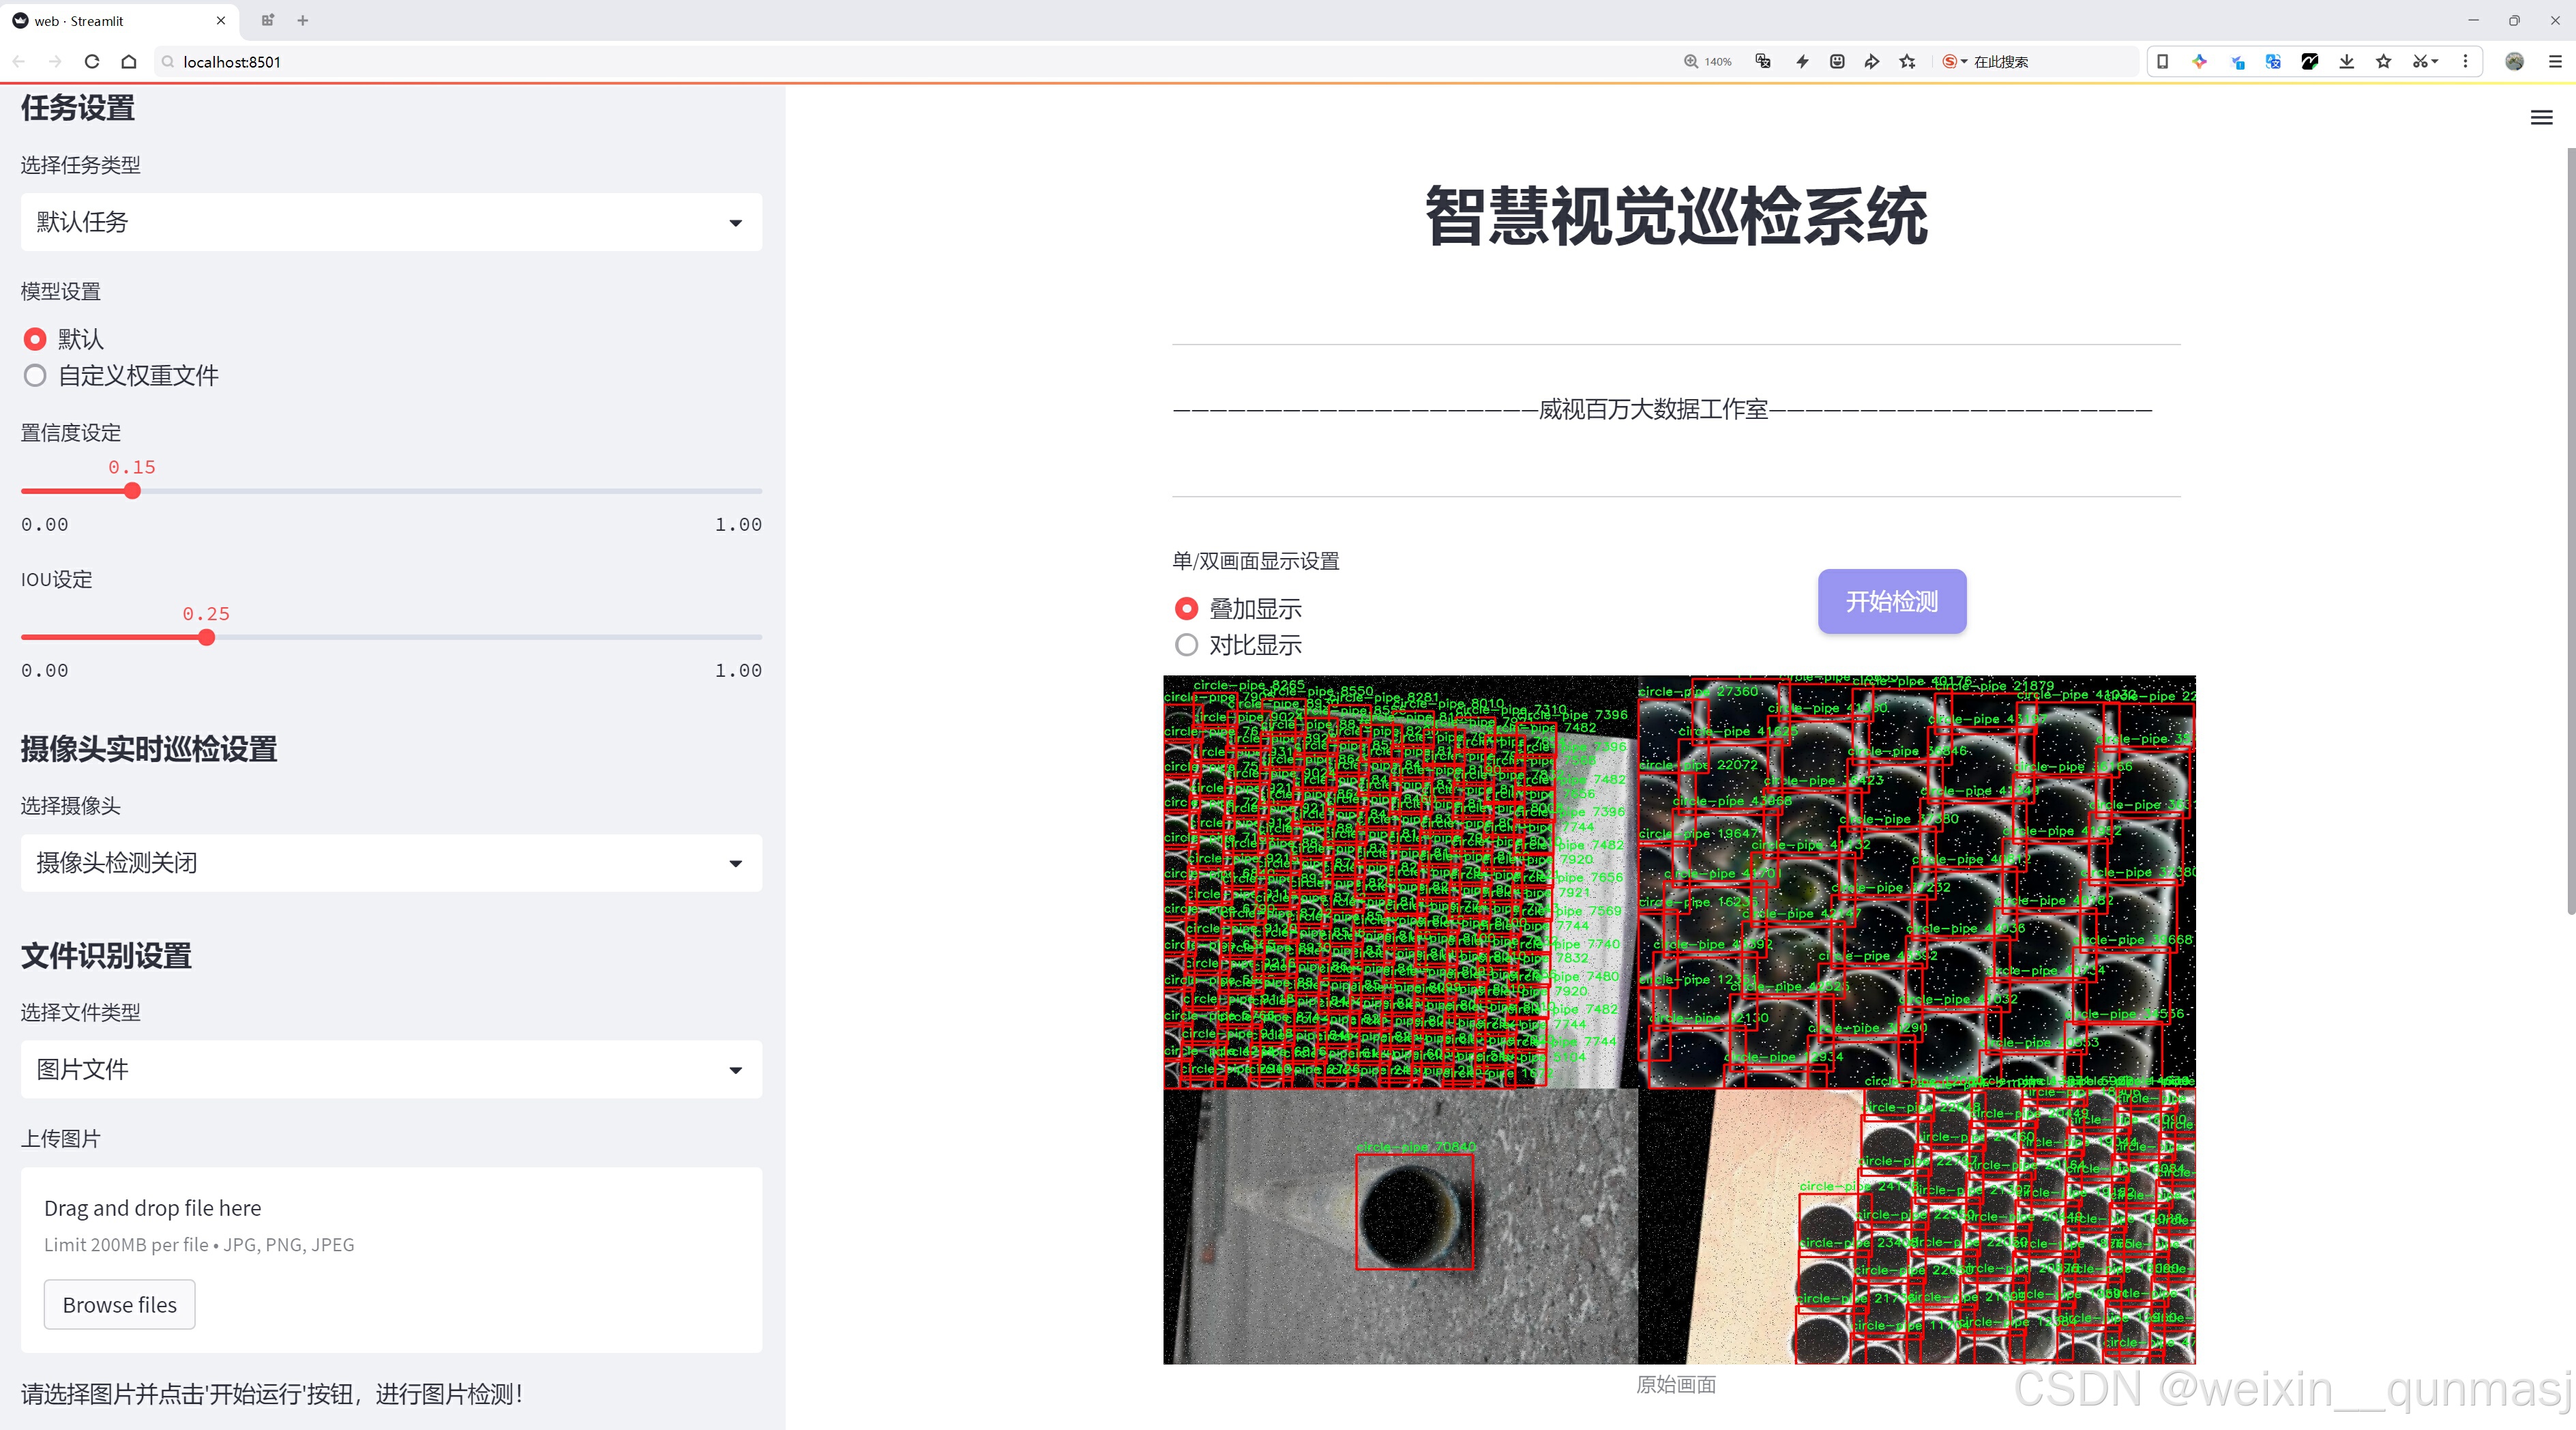Image resolution: width=2576 pixels, height=1430 pixels.
Task: Select the 自定义权重文件 radio option
Action: (x=35, y=376)
